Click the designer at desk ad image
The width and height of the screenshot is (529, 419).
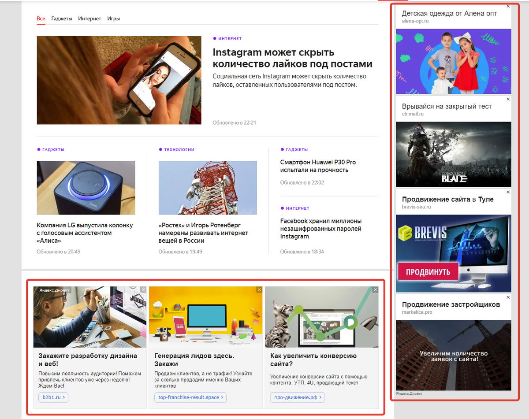[x=90, y=317]
